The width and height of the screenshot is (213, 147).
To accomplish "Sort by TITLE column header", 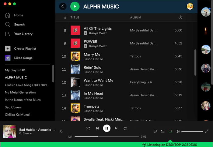I will coord(75,18).
